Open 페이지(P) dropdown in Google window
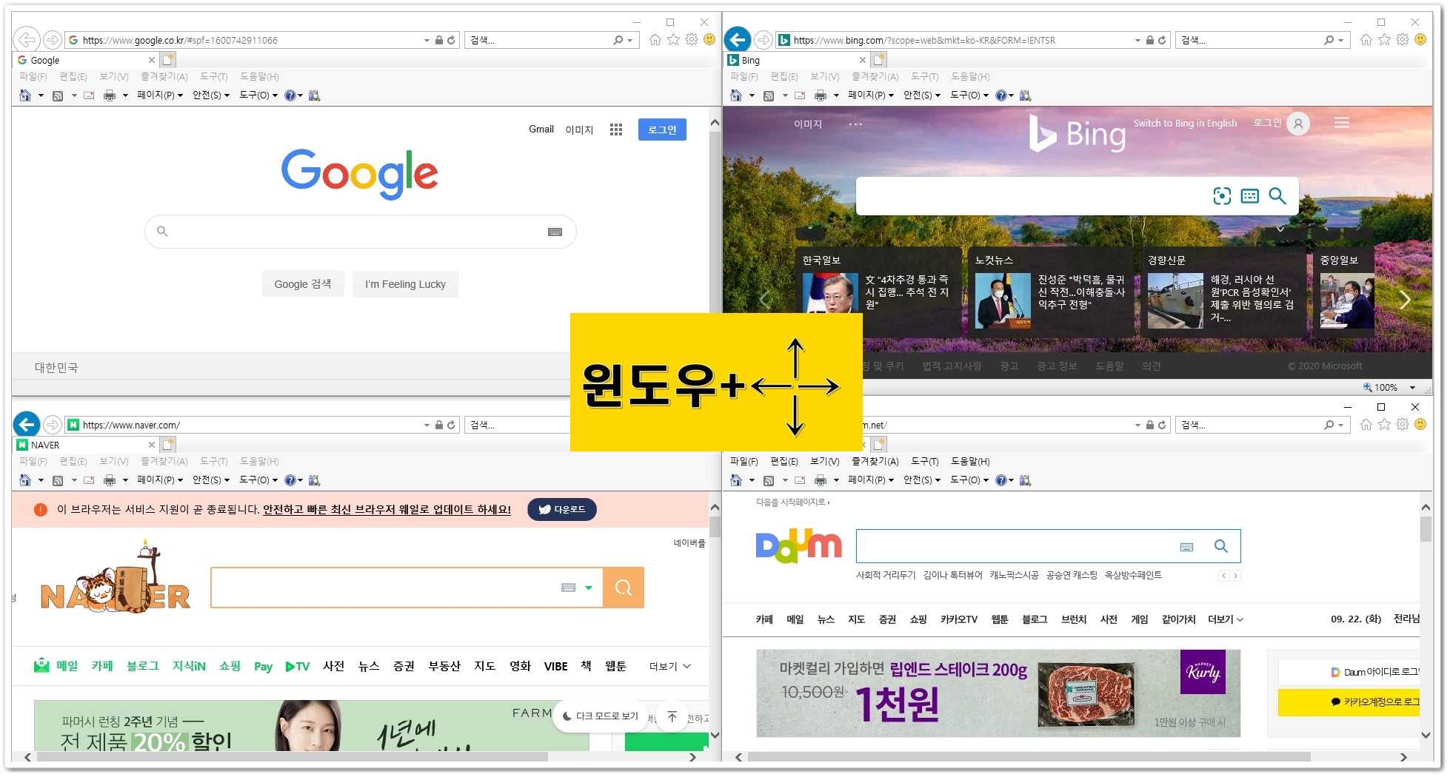 tap(159, 95)
